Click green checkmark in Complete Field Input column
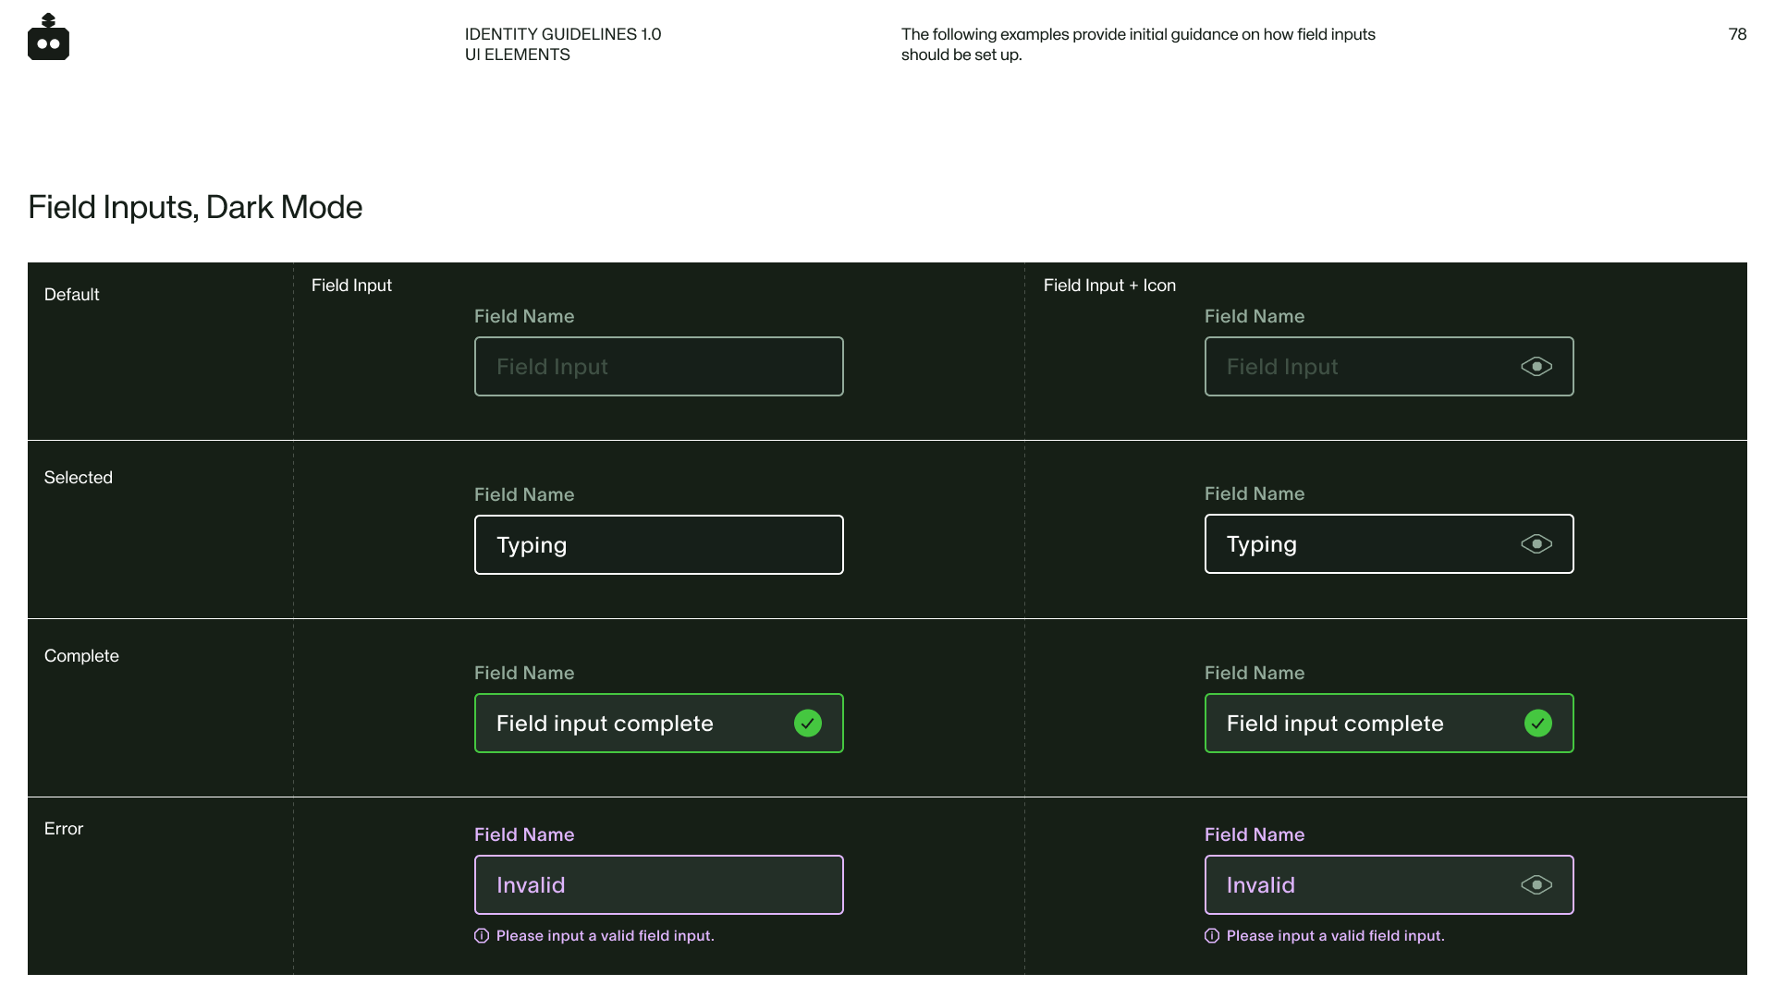 (808, 724)
